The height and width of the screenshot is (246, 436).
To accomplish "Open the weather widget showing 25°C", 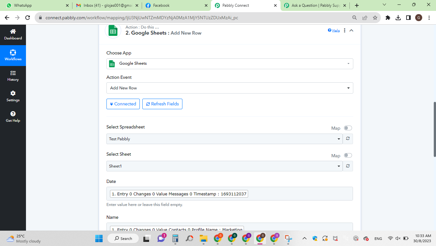I will pyautogui.click(x=24, y=238).
